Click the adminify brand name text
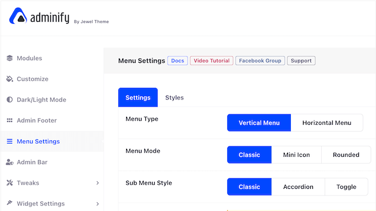Screen dimensions: 376x211 pos(50,18)
